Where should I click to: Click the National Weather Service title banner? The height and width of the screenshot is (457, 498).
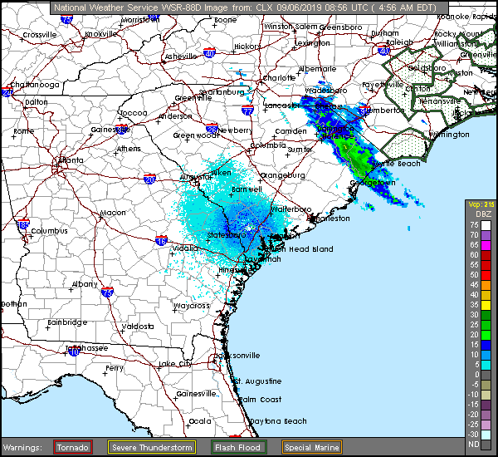(x=249, y=7)
